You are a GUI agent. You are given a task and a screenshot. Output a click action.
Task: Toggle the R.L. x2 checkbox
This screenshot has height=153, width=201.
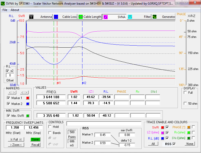point(8,71)
